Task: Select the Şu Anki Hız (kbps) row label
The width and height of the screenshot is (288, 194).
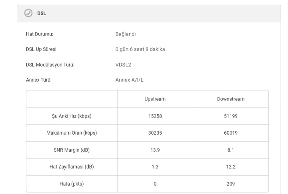Action: pyautogui.click(x=72, y=116)
